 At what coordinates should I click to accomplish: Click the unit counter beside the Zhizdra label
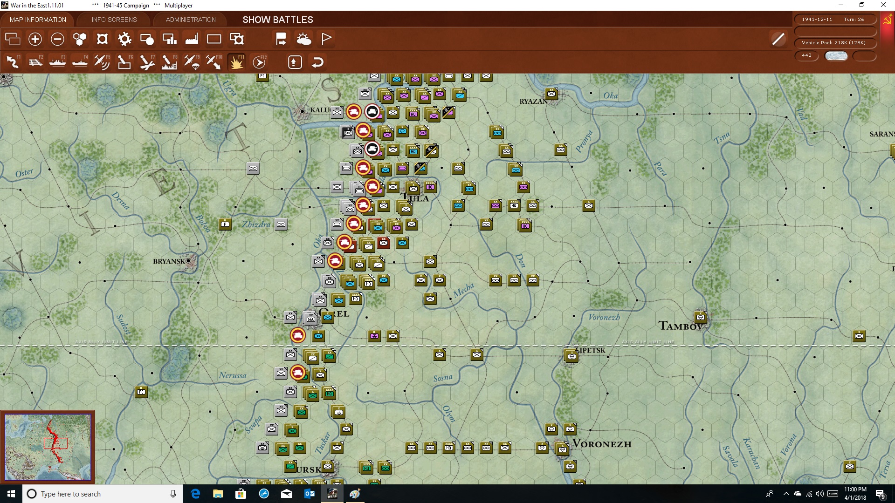pyautogui.click(x=281, y=224)
